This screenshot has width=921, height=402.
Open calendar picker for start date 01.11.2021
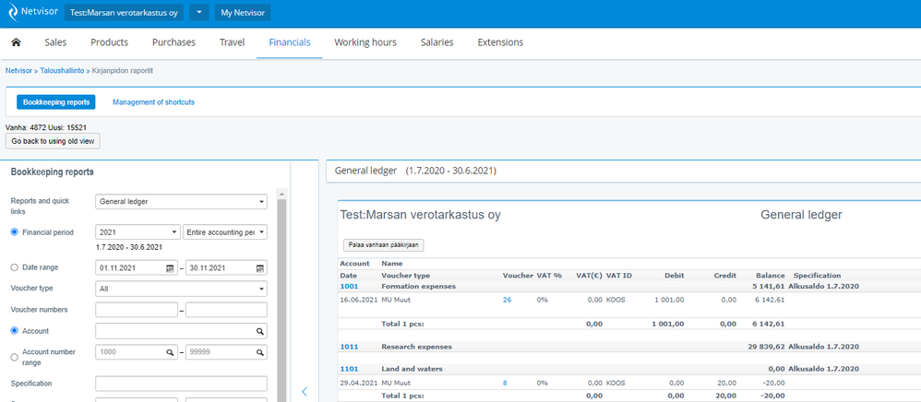pos(171,267)
